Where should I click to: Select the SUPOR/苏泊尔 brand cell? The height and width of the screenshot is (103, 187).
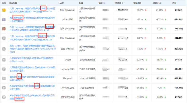point(68,97)
